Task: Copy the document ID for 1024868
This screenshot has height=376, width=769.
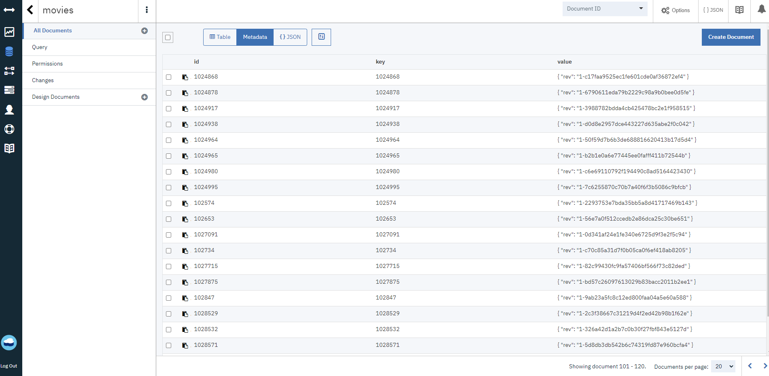Action: (x=185, y=76)
